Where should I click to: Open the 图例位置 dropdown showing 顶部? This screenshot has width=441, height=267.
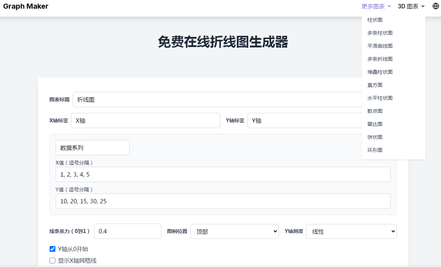tap(234, 231)
